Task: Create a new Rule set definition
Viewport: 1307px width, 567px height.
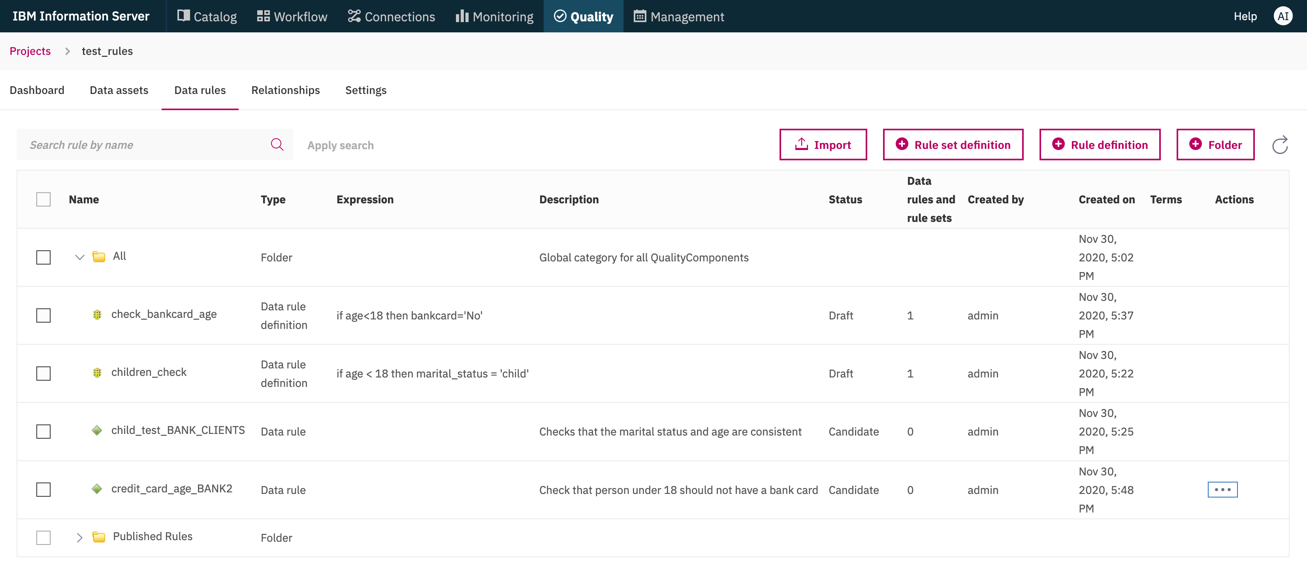Action: (952, 145)
